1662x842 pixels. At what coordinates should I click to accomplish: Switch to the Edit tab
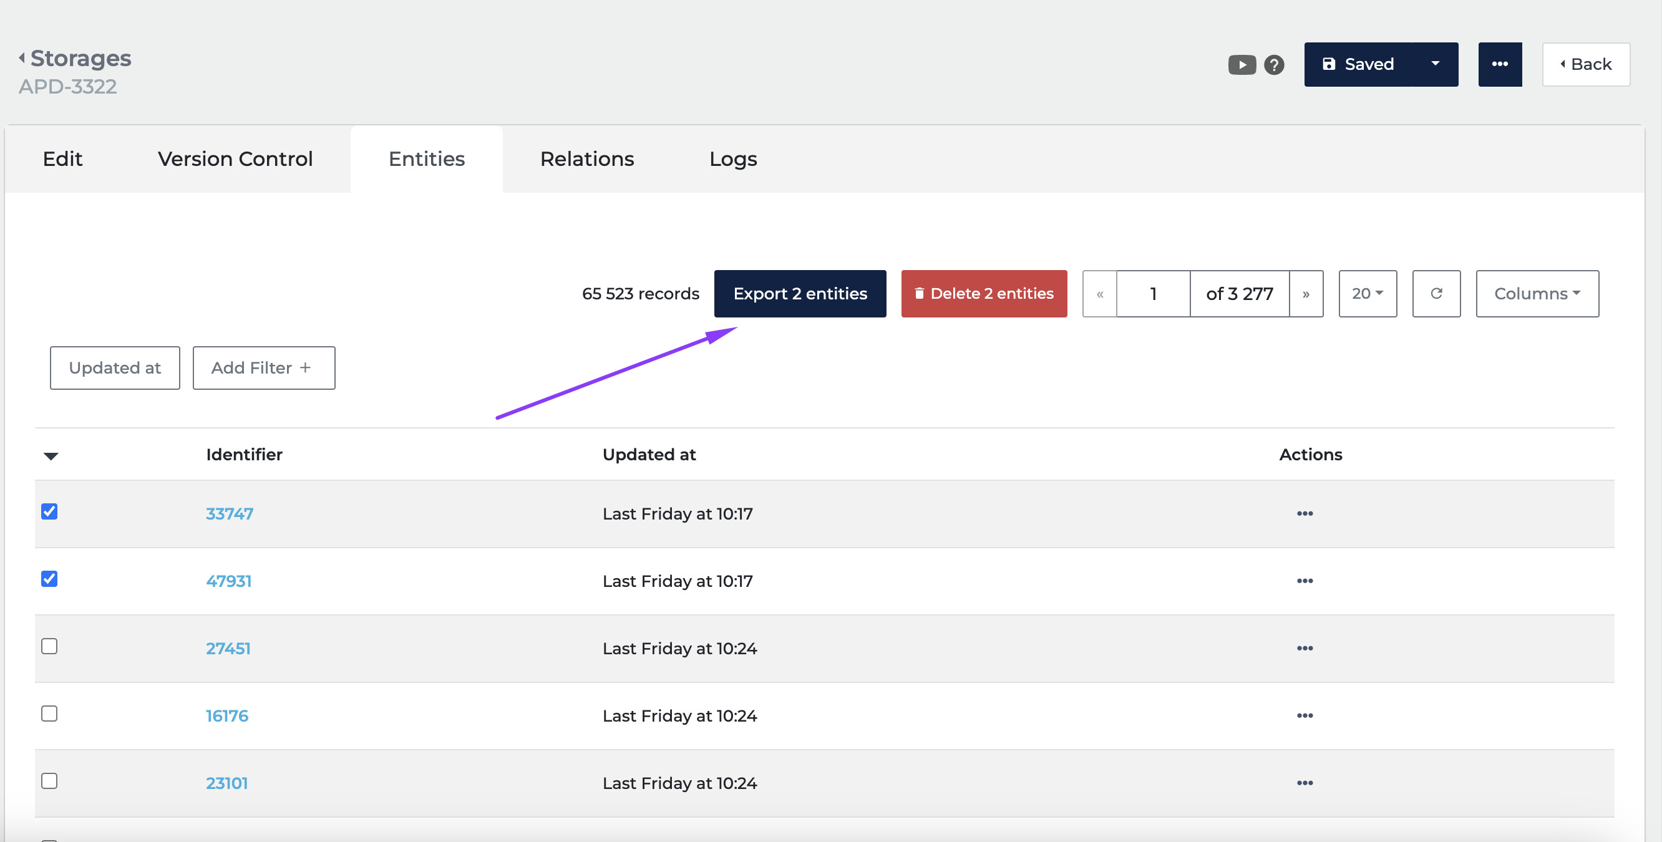click(x=62, y=158)
